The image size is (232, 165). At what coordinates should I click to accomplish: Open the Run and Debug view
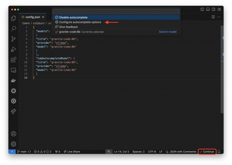click(14, 49)
